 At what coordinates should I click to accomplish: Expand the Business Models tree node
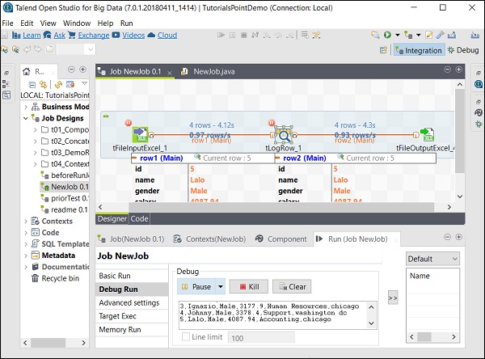click(26, 107)
